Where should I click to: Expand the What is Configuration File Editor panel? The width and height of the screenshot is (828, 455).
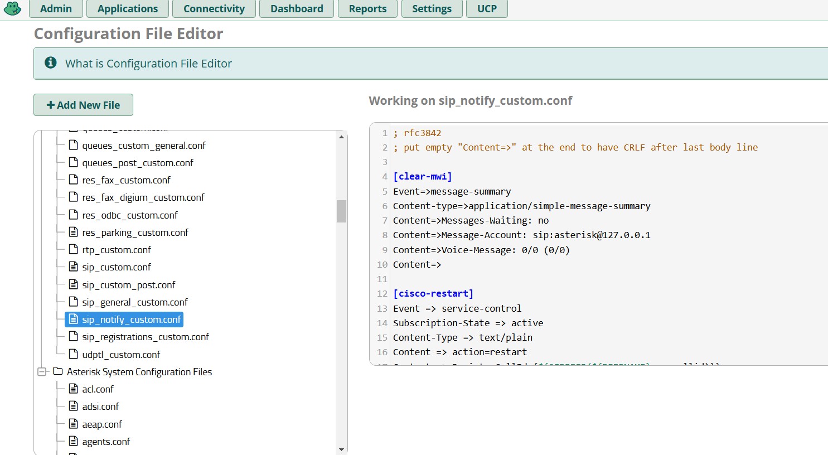tap(148, 64)
